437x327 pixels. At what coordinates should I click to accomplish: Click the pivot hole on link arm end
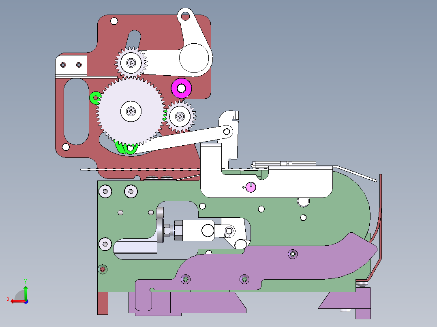(x=227, y=132)
